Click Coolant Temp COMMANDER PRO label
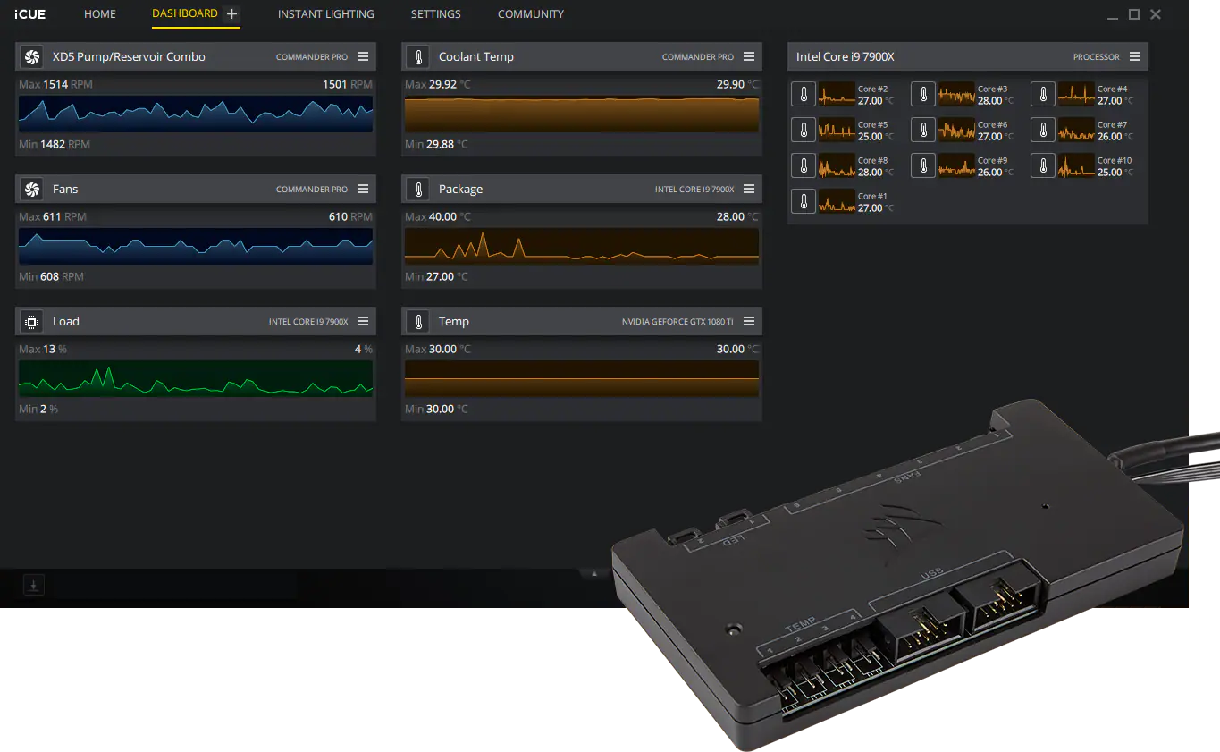Screen dimensions: 1220x752 click(698, 57)
